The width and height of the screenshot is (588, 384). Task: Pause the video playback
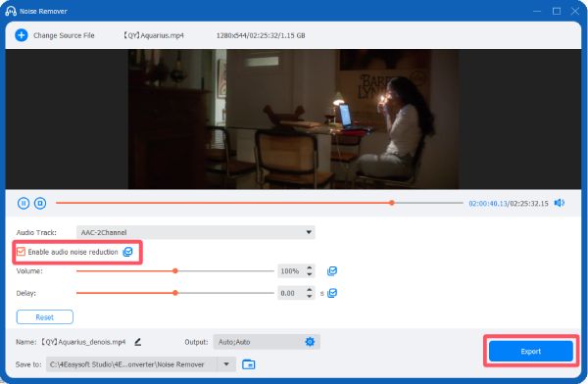[x=24, y=203]
